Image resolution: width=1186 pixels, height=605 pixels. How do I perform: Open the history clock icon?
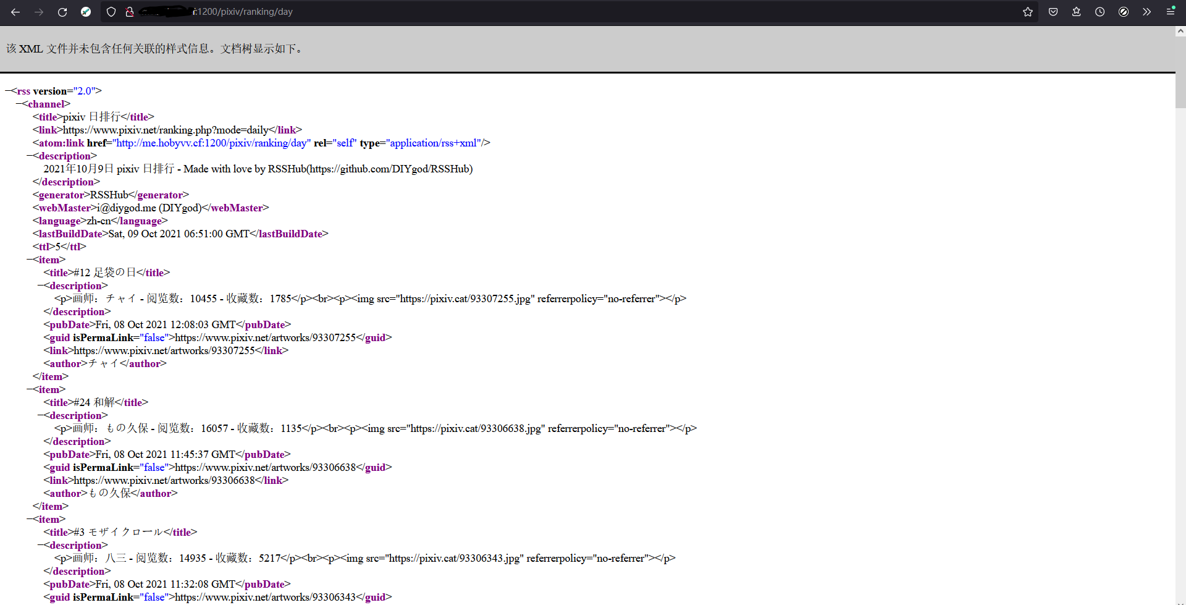tap(1100, 12)
